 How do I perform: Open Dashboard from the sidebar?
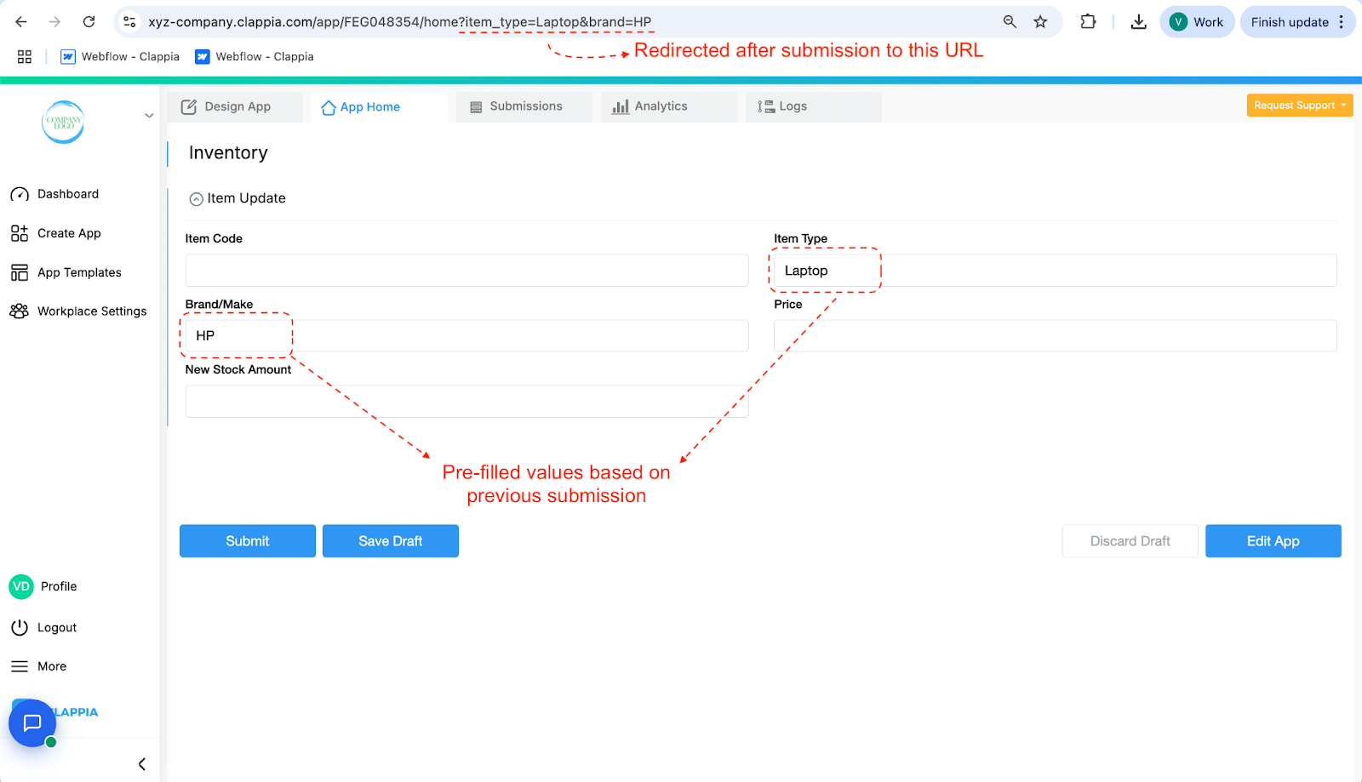pyautogui.click(x=68, y=194)
